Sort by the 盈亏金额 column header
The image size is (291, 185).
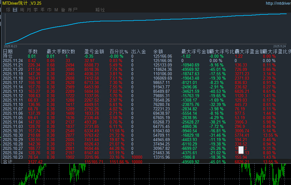(95, 52)
